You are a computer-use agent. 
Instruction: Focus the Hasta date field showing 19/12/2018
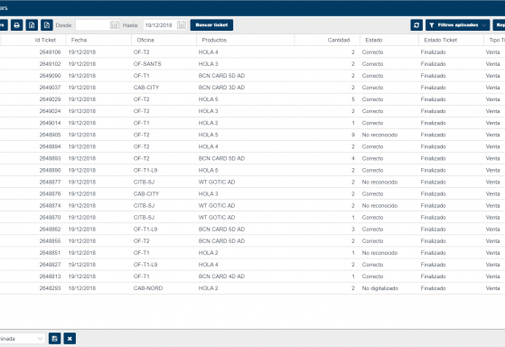click(161, 25)
